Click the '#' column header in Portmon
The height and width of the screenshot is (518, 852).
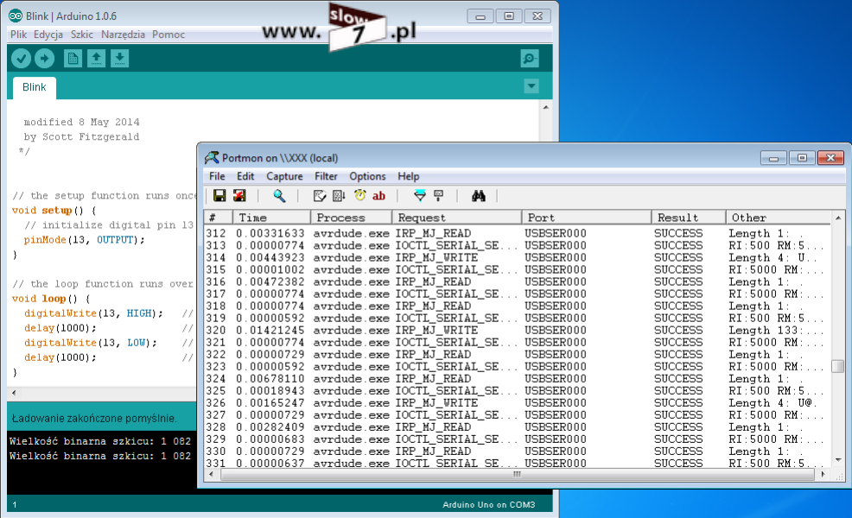click(x=219, y=218)
